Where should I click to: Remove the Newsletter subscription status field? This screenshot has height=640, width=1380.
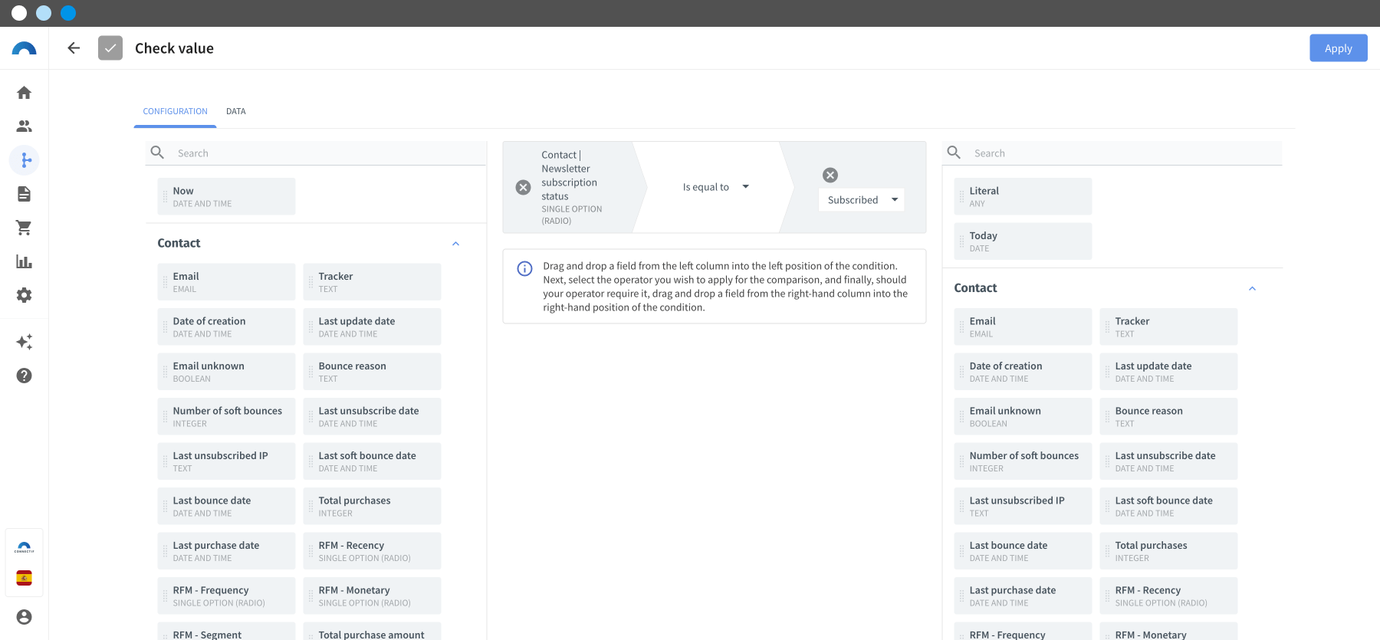(523, 188)
